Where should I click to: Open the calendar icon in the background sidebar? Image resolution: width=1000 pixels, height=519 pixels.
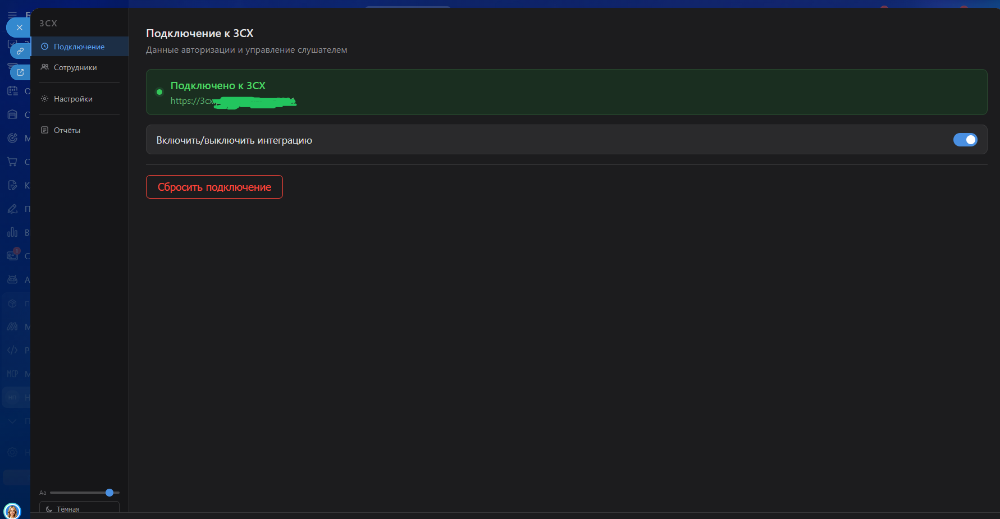(12, 91)
